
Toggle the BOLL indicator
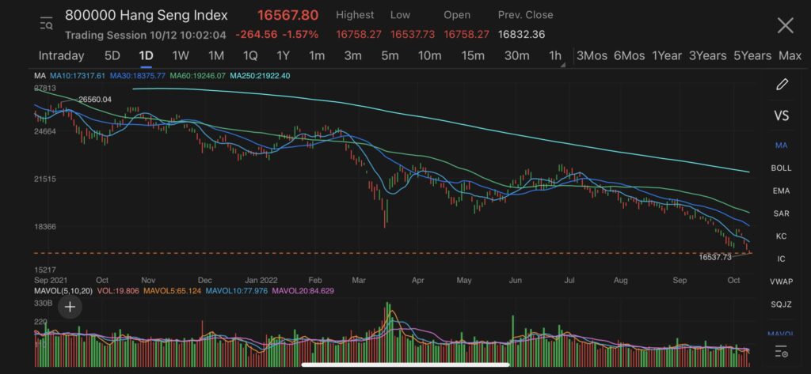click(781, 168)
